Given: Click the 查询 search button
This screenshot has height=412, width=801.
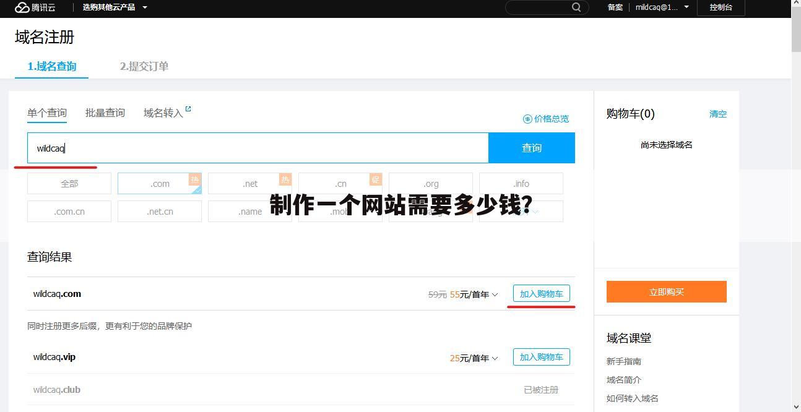Looking at the screenshot, I should pos(531,148).
